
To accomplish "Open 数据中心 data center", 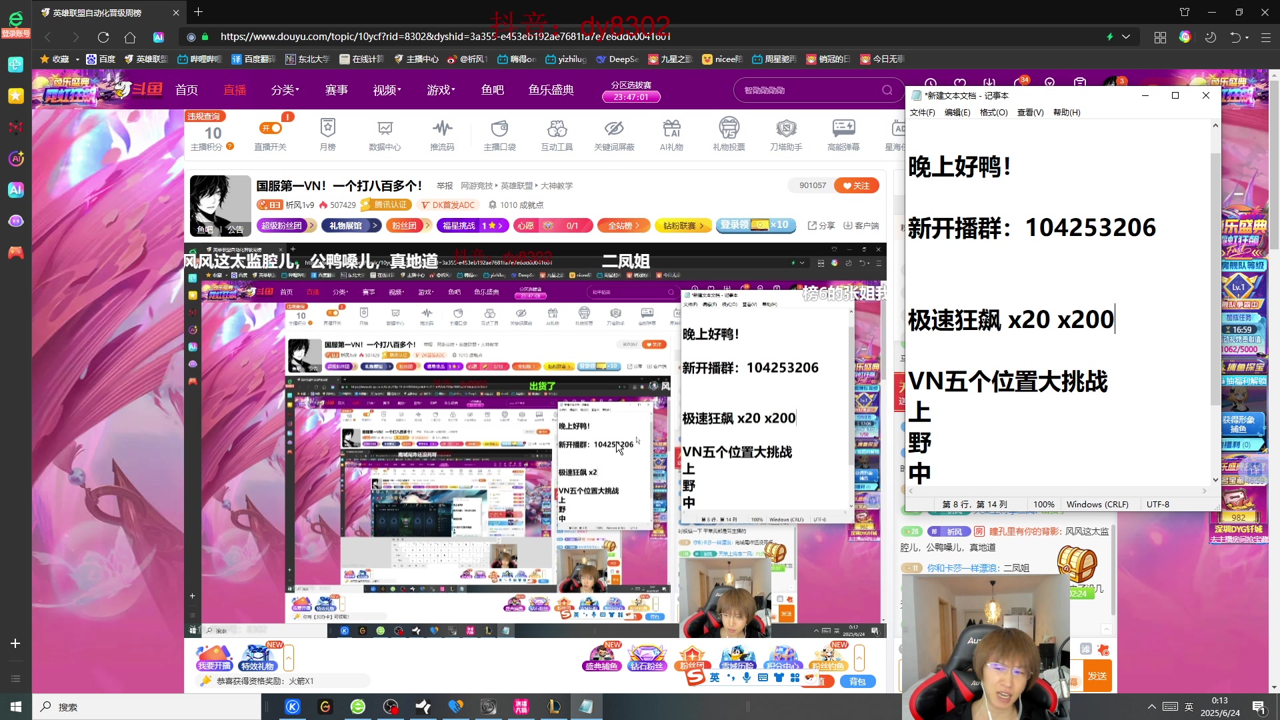I will [x=385, y=134].
